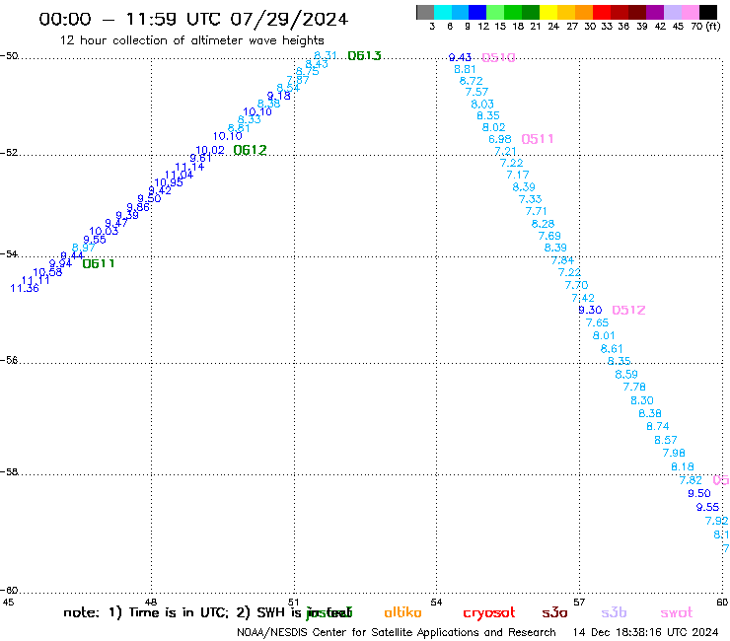Select the wave height reading 7.42
This screenshot has width=730, height=641.
583,298
